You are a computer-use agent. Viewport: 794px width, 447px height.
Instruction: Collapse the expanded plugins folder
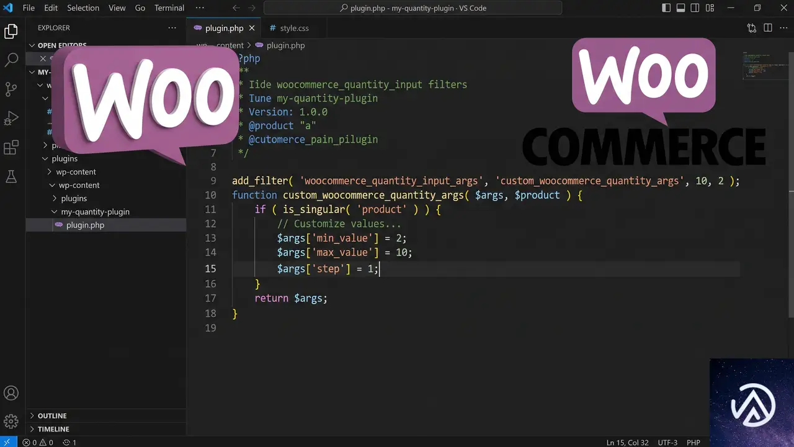point(45,159)
